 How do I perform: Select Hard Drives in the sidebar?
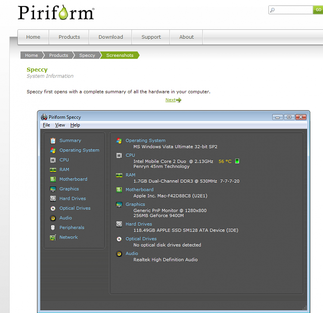point(73,198)
